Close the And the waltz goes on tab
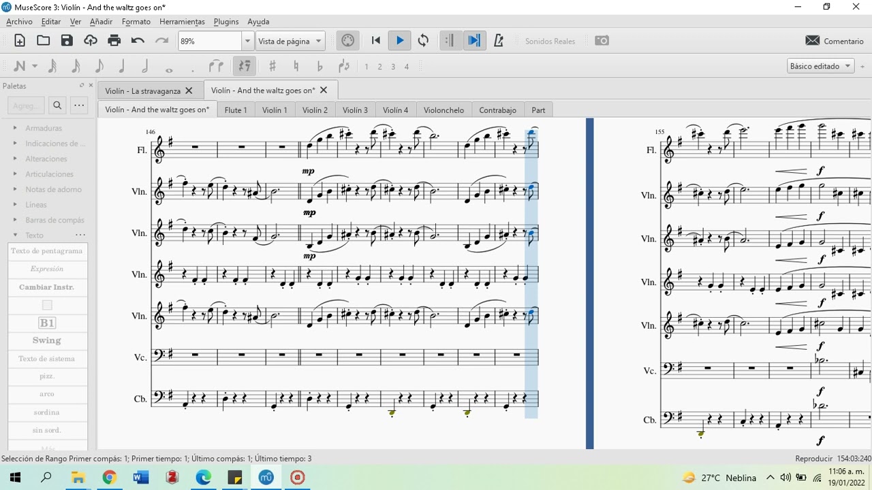The image size is (872, 490). click(324, 90)
